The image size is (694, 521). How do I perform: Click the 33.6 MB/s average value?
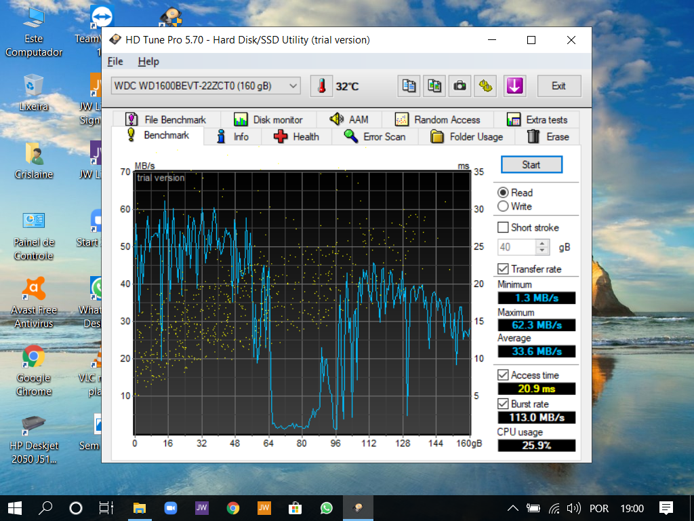tap(537, 352)
